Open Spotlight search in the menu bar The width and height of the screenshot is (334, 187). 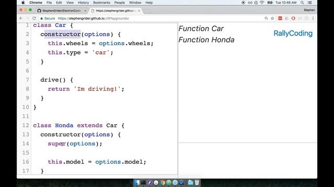coord(302,3)
